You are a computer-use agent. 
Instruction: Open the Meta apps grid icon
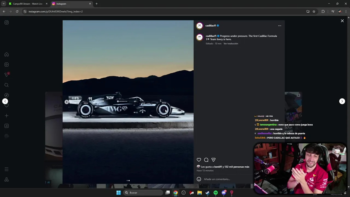[7, 179]
